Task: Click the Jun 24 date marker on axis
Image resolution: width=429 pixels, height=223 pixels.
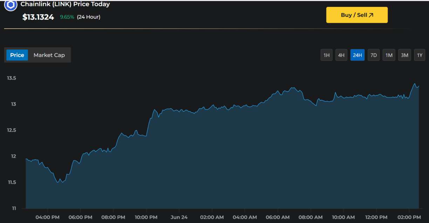Action: (179, 217)
